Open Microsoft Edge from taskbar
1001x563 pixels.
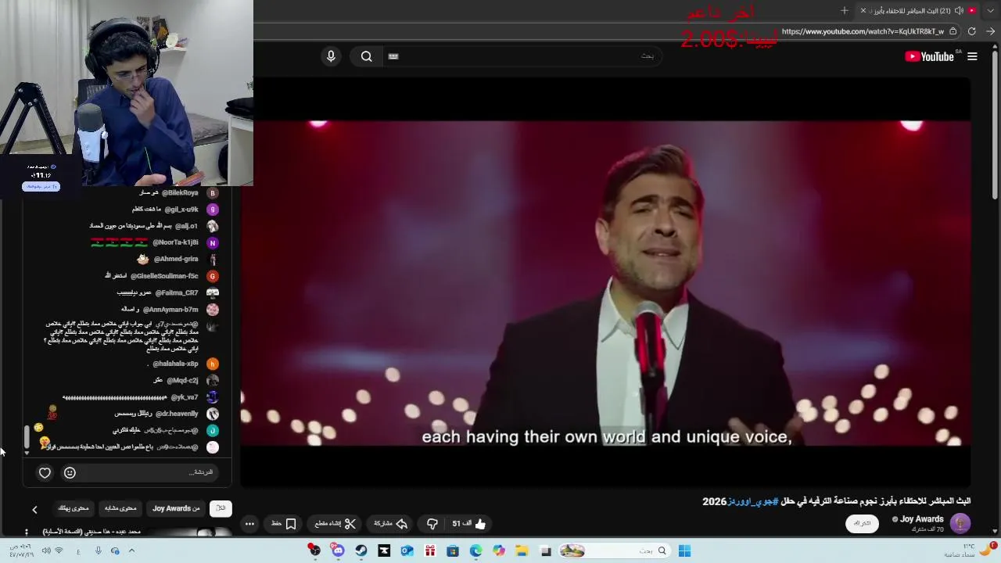(475, 551)
